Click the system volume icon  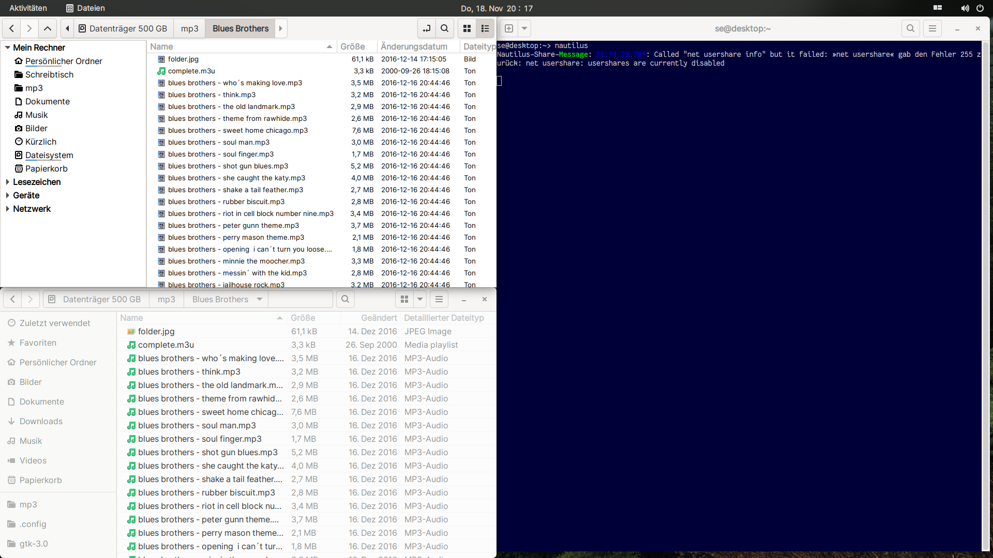click(x=965, y=8)
